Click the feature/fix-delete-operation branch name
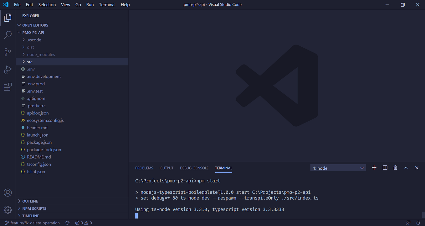 click(34, 223)
